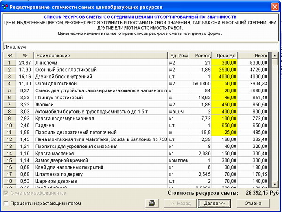Click consumption cell 58,0865

(x=200, y=84)
